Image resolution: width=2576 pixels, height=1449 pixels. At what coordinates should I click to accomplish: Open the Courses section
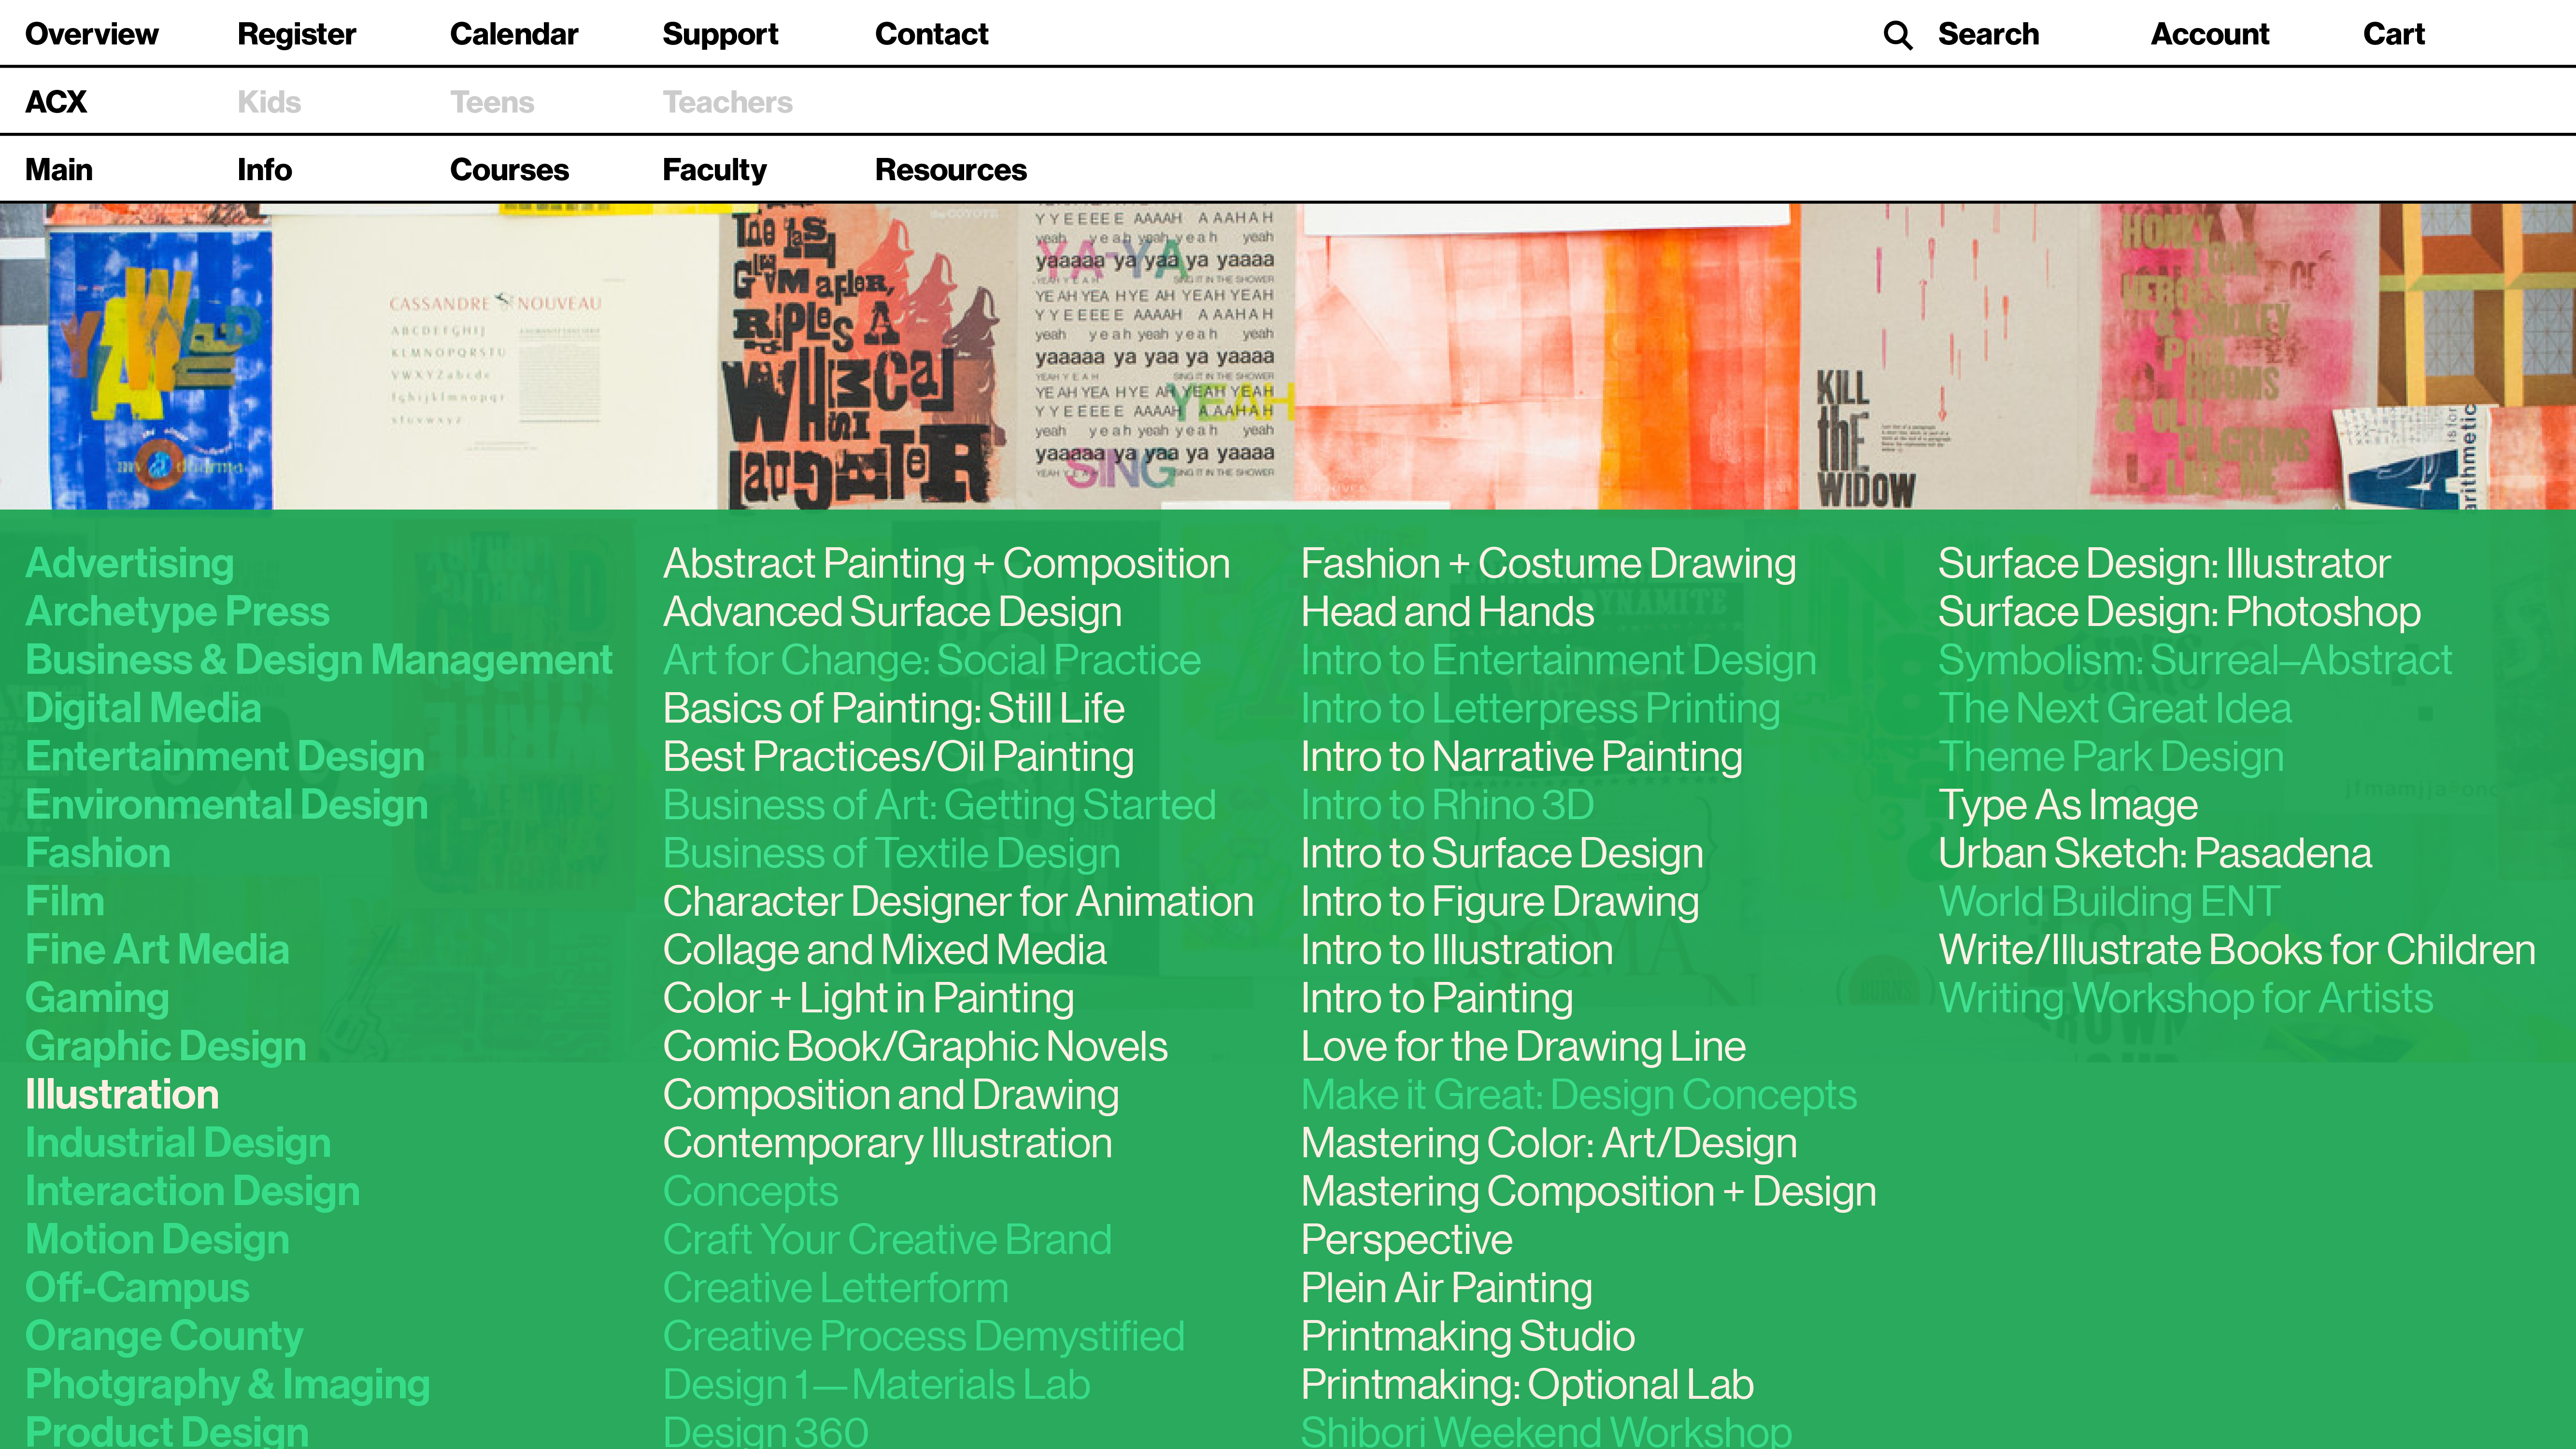(x=509, y=170)
